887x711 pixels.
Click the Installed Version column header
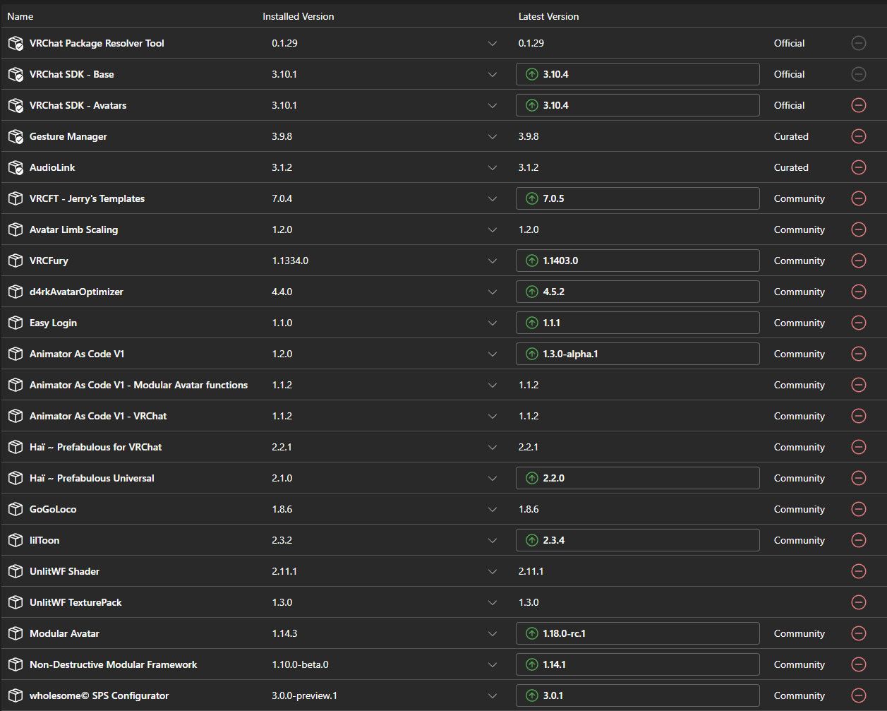[x=298, y=16]
